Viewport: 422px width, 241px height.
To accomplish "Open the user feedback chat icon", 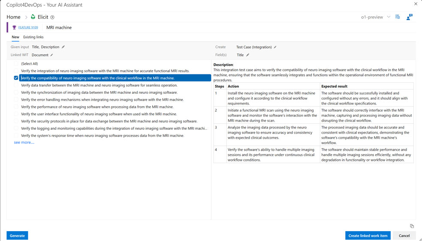I will (x=410, y=17).
